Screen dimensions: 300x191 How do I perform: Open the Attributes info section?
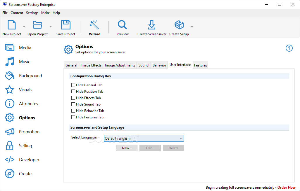(21, 104)
